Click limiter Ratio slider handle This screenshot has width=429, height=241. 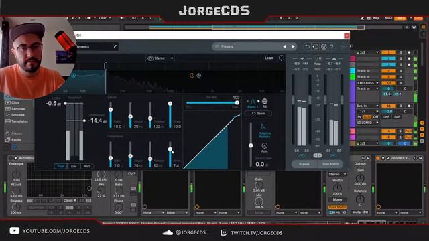(111, 110)
